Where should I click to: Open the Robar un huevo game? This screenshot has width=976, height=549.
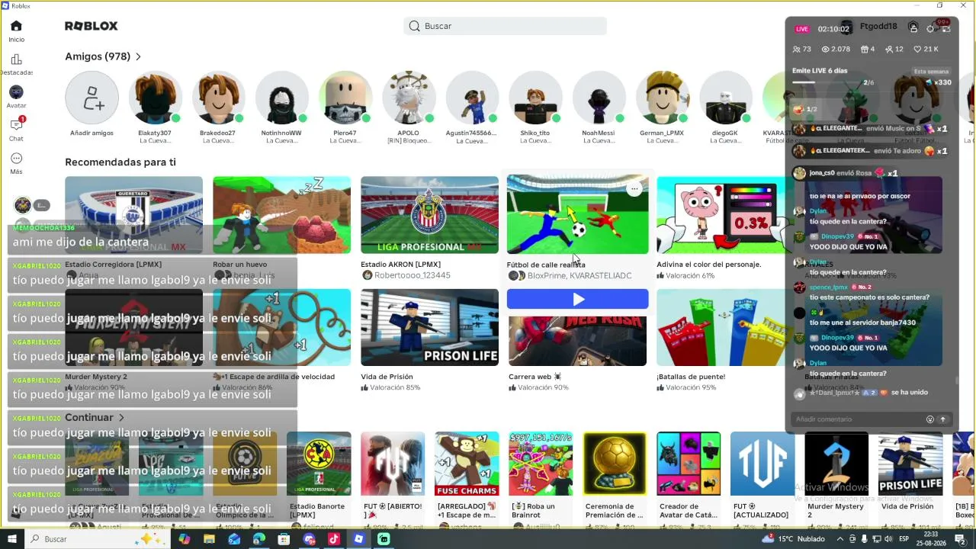point(281,215)
